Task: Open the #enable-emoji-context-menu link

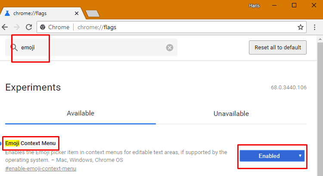Action: pyautogui.click(x=41, y=169)
